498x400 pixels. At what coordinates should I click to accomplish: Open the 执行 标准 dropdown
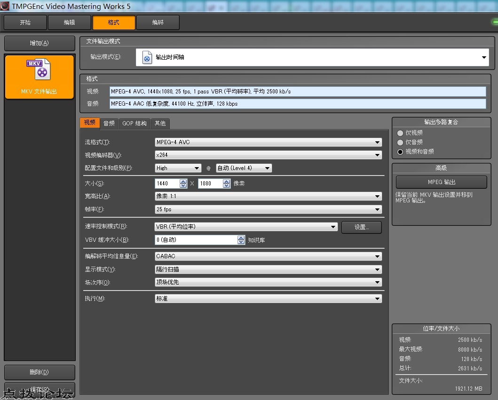pyautogui.click(x=268, y=299)
